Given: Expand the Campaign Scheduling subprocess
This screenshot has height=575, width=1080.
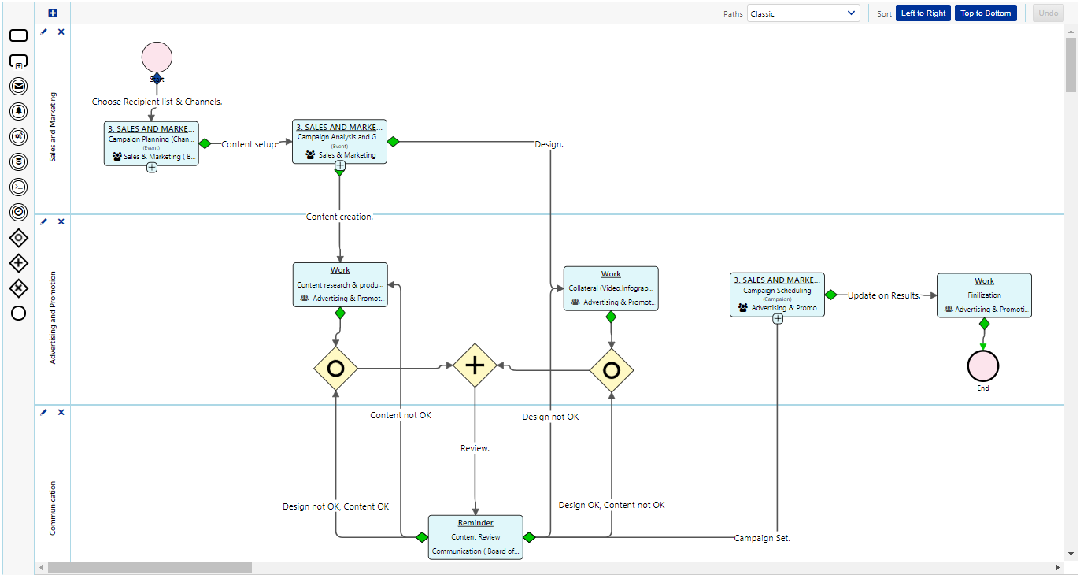Looking at the screenshot, I should point(777,318).
